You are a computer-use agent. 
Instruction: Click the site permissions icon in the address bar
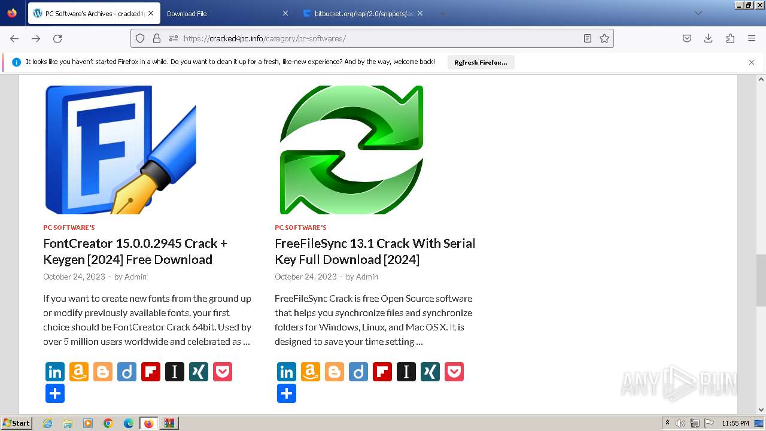[x=174, y=38]
